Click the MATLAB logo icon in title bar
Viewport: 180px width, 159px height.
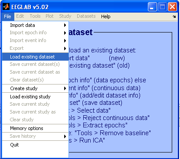(6, 6)
